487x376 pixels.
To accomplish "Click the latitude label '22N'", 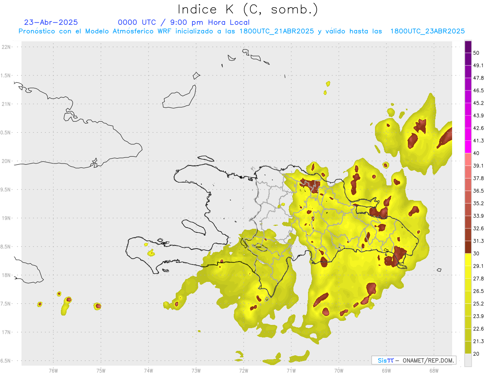I will [6, 47].
